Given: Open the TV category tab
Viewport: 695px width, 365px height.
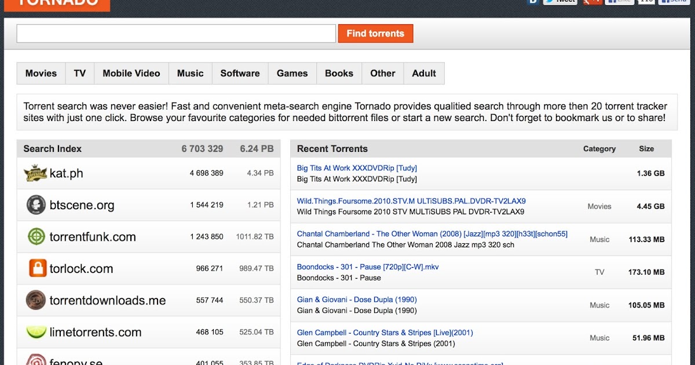Looking at the screenshot, I should [80, 74].
